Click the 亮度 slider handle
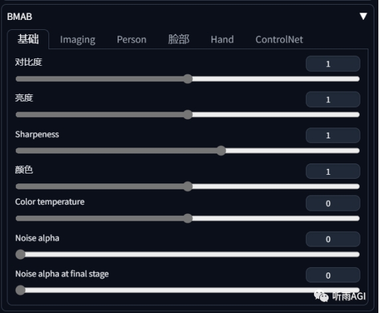The width and height of the screenshot is (379, 313). tap(188, 115)
